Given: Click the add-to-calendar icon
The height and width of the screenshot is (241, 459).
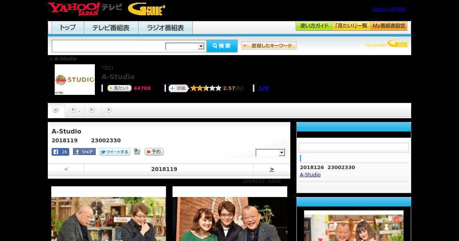Looking at the screenshot, I should coord(137,152).
